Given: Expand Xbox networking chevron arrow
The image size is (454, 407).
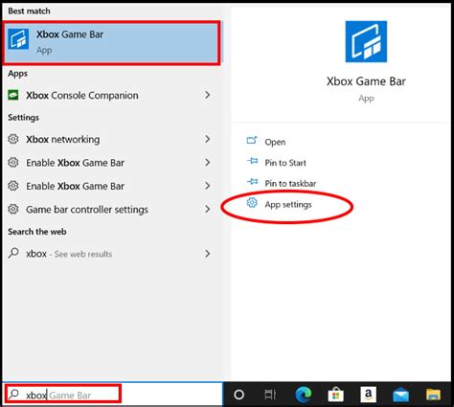Looking at the screenshot, I should [208, 139].
